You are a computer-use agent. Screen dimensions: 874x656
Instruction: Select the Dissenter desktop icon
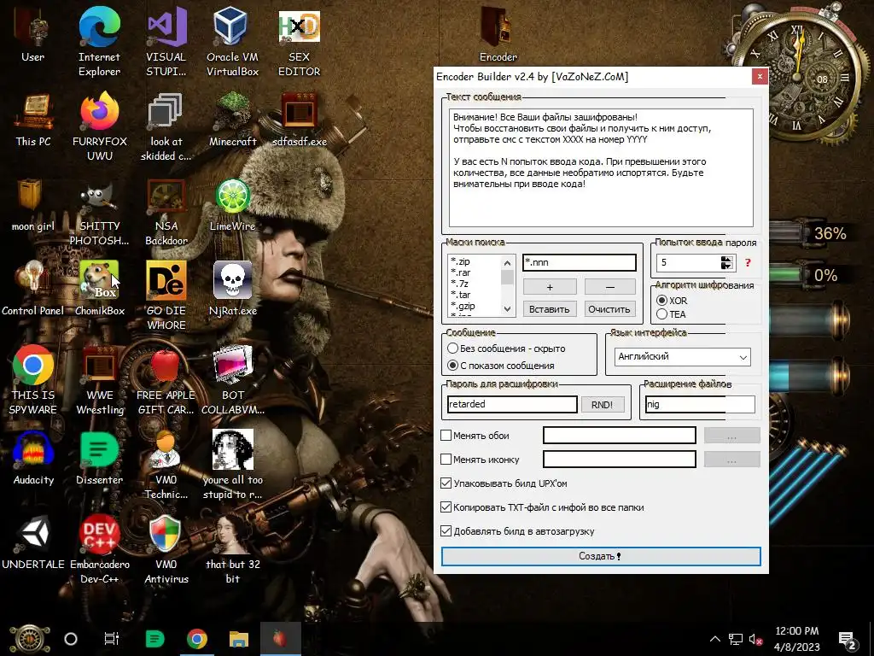pyautogui.click(x=99, y=458)
